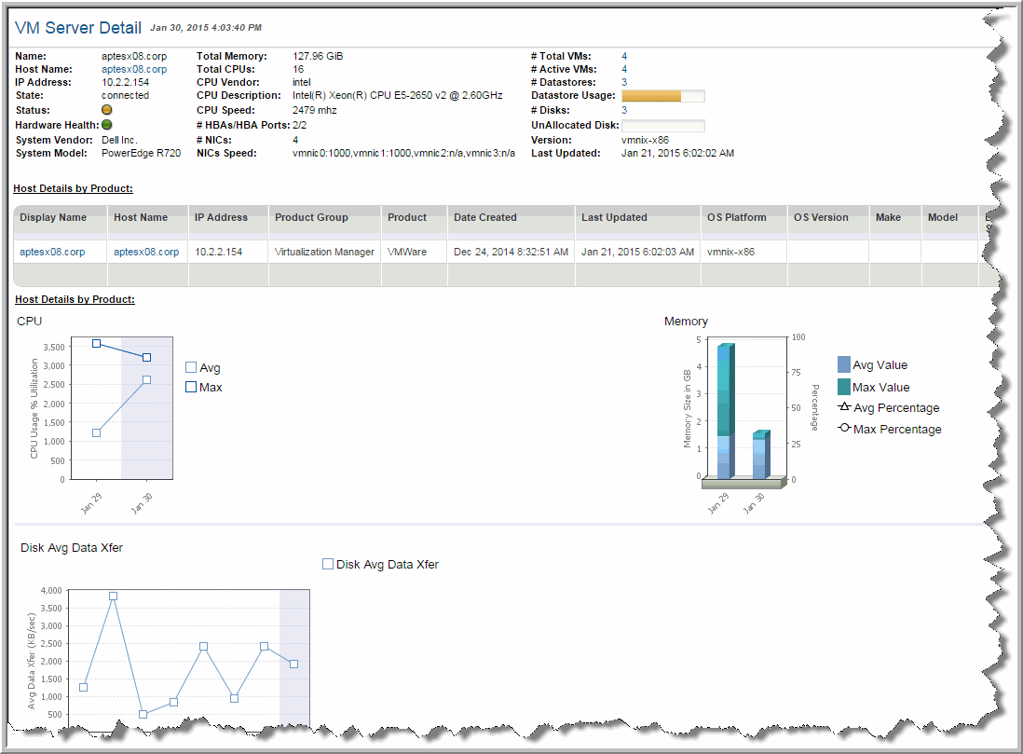The width and height of the screenshot is (1023, 754).
Task: Click the highest Disk Avg Data Xfer point
Action: coord(113,596)
